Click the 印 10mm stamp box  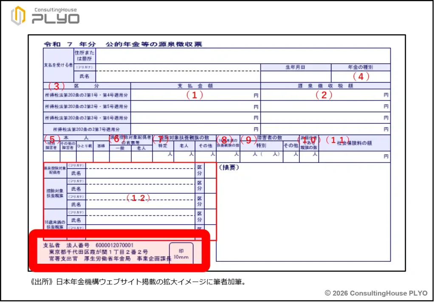(181, 253)
